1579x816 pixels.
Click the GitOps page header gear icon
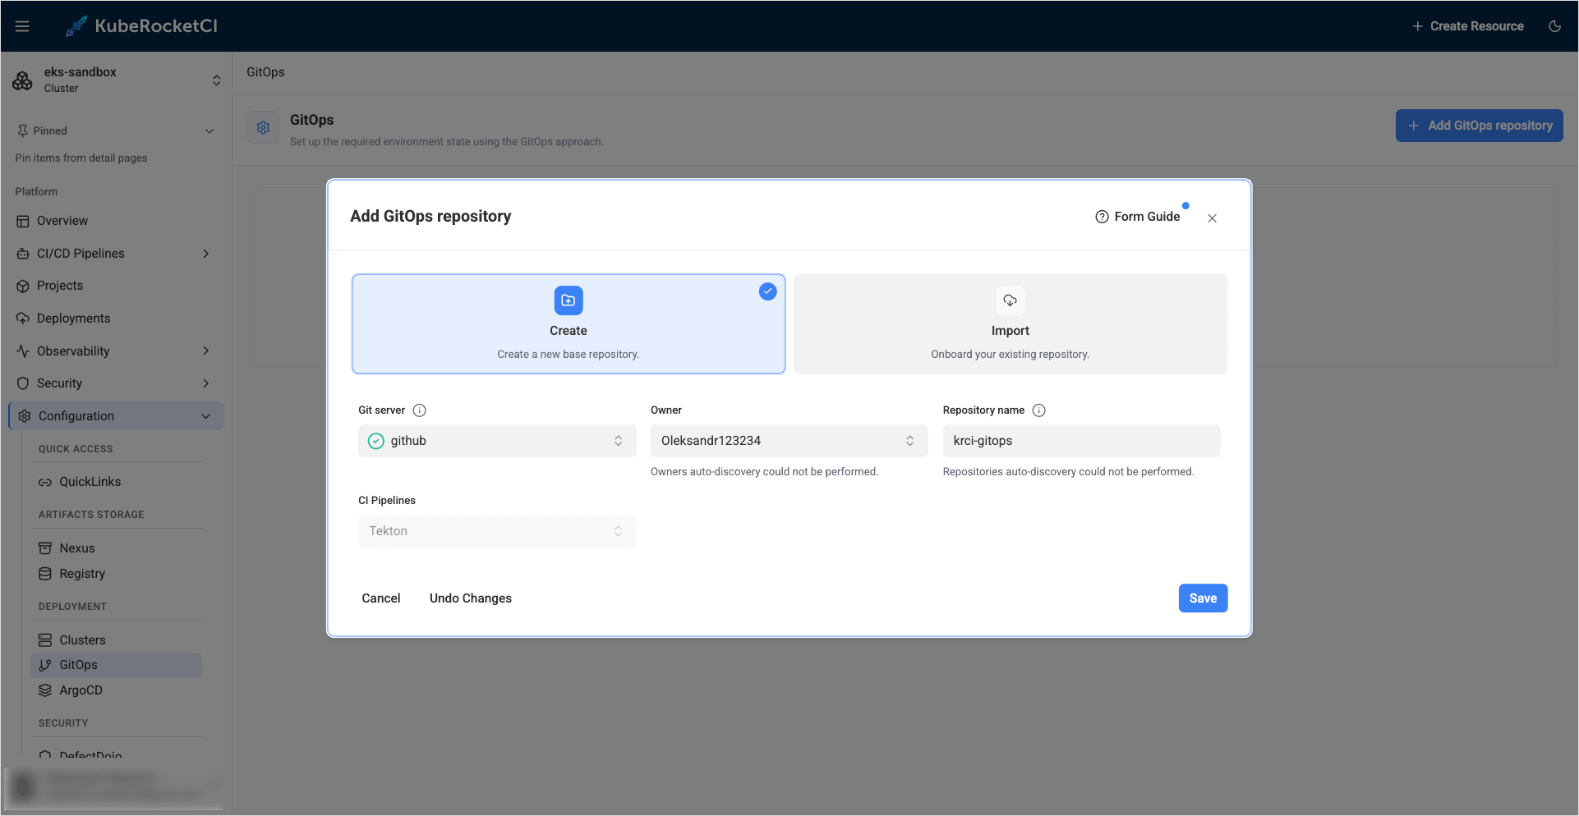tap(263, 128)
